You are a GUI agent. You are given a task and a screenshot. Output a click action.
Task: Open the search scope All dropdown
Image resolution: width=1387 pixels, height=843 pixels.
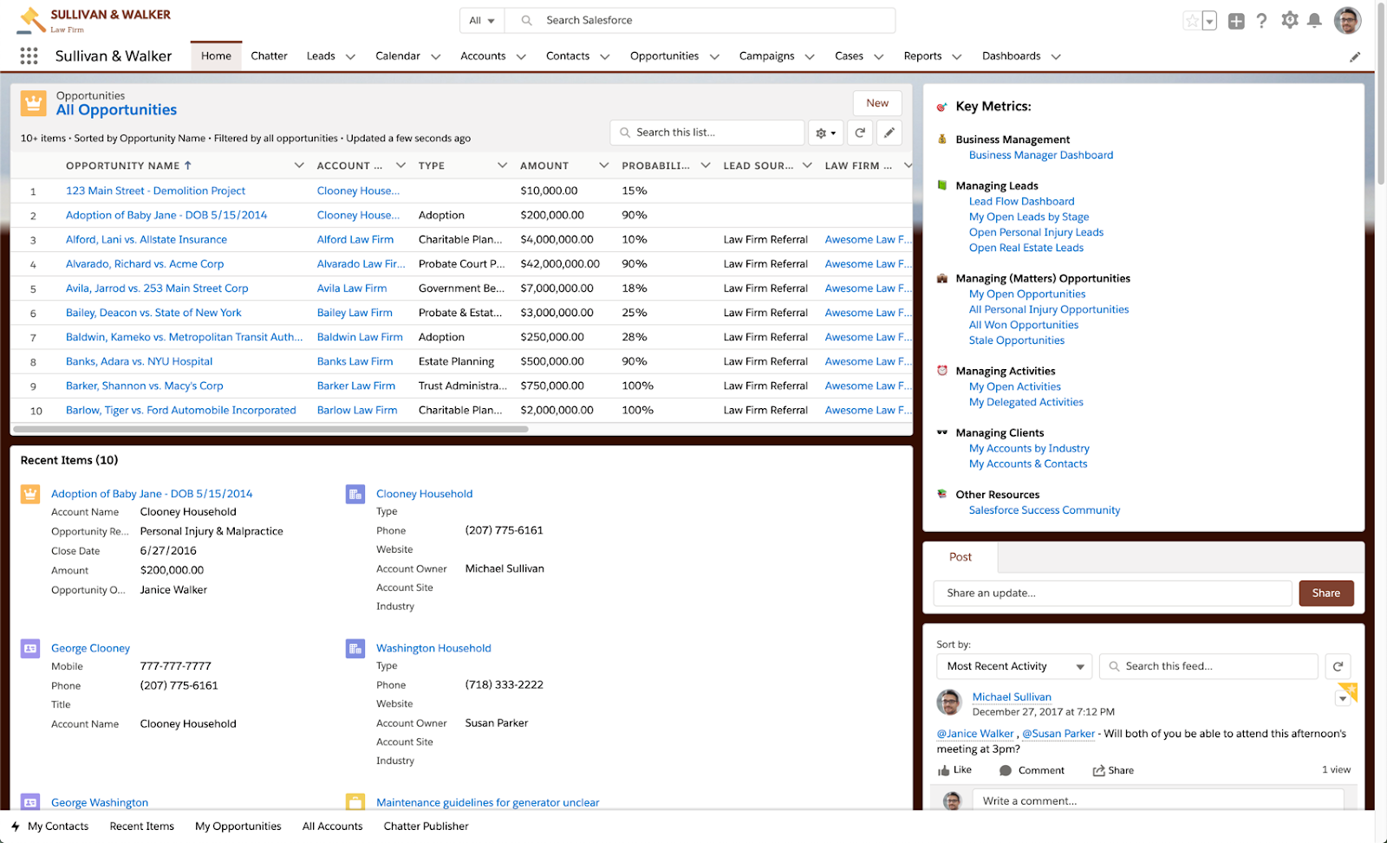[482, 21]
